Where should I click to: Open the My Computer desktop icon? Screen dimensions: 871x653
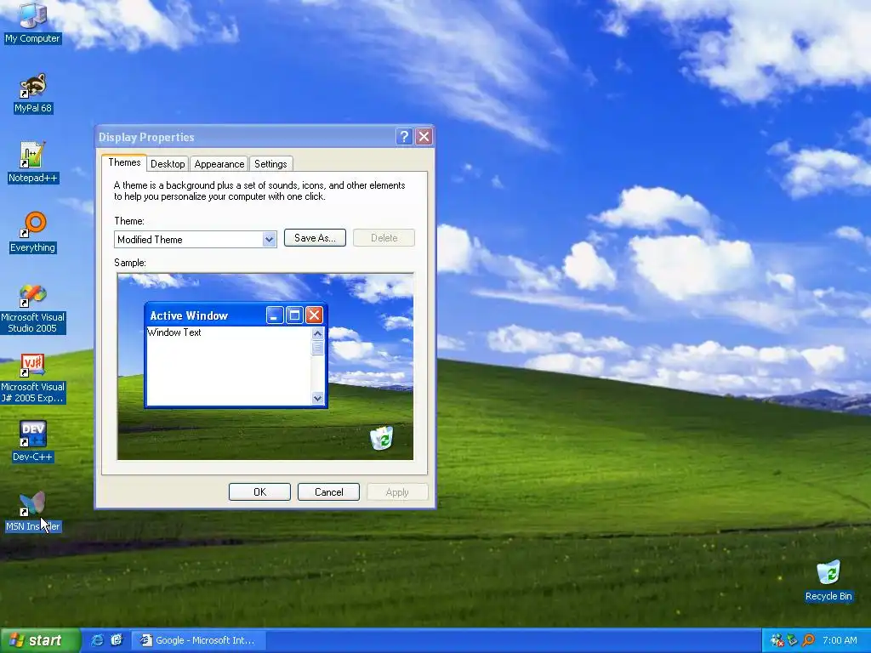tap(32, 22)
